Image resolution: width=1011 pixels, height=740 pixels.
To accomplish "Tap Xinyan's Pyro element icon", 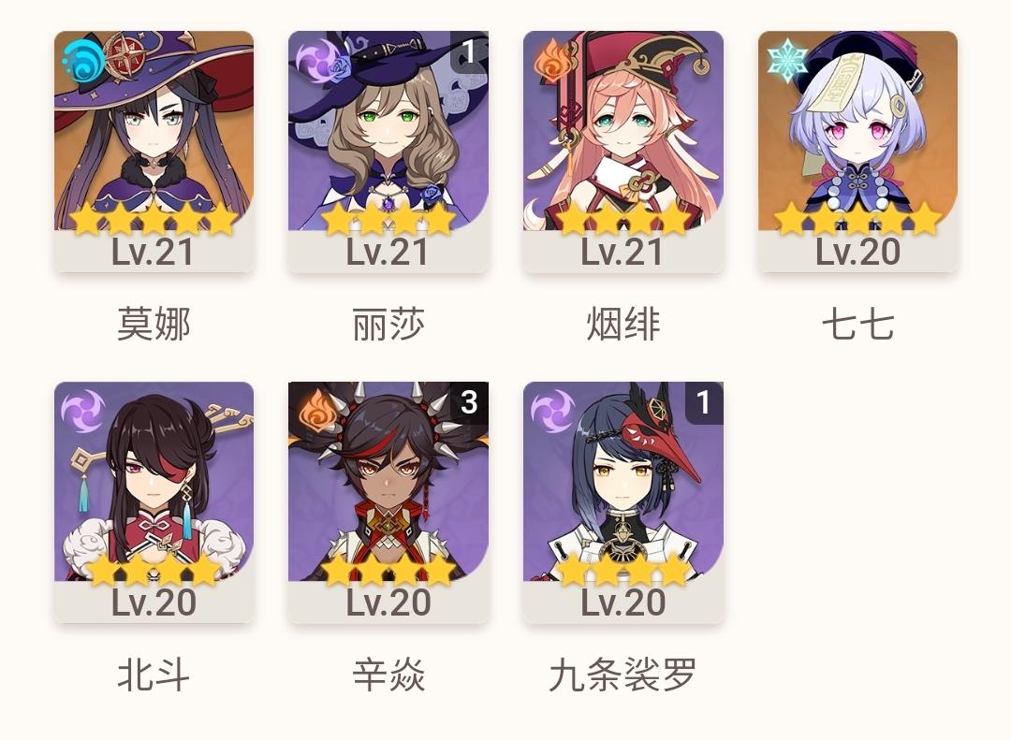I will 317,411.
